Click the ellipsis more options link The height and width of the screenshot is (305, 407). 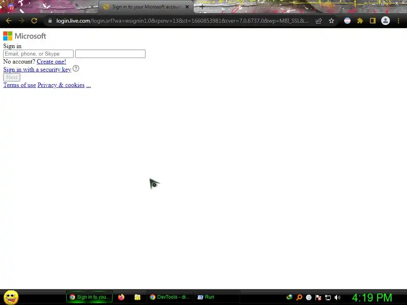89,85
